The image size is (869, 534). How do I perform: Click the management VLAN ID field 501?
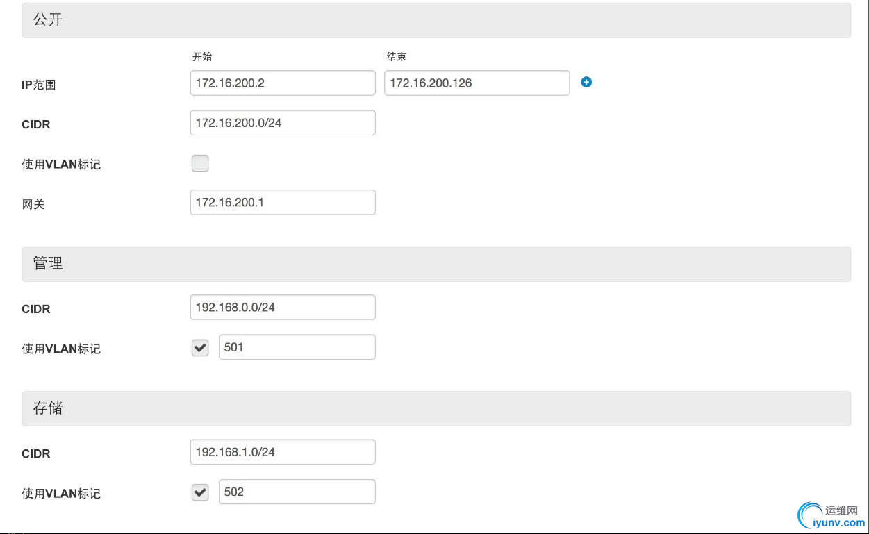click(x=297, y=347)
